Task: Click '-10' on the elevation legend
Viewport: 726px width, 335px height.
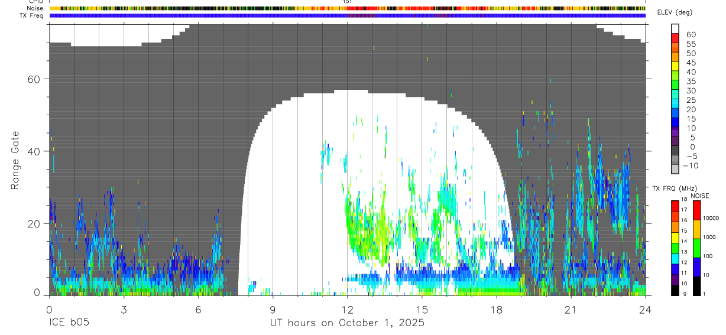Action: (691, 165)
